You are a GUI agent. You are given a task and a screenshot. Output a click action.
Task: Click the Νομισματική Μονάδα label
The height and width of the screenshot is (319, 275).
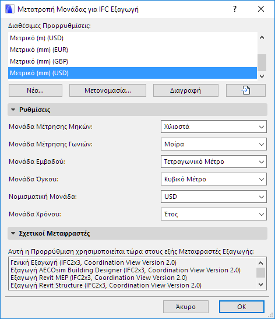43,197
